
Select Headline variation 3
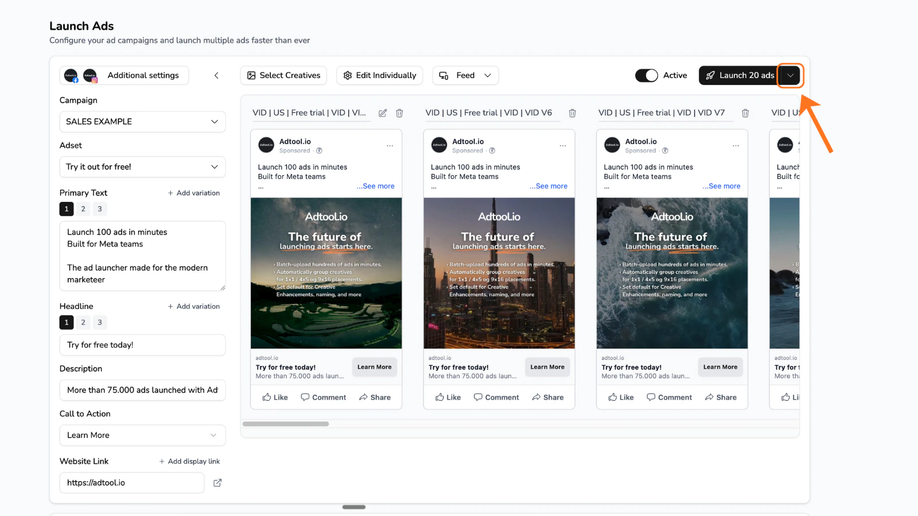tap(100, 323)
